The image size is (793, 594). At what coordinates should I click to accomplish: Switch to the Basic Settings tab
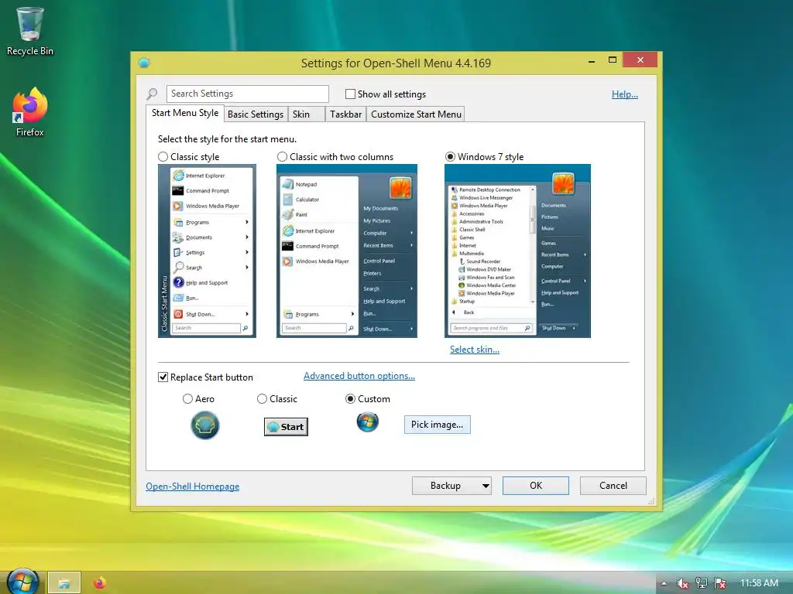pos(256,114)
